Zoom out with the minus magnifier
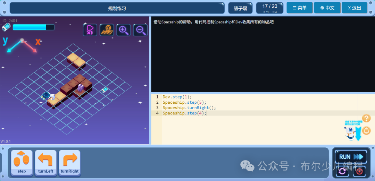 (140, 30)
